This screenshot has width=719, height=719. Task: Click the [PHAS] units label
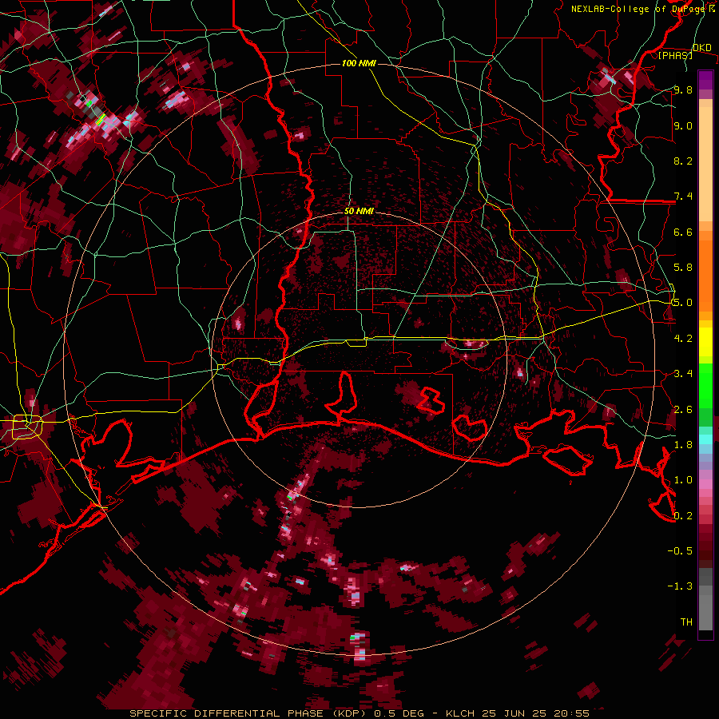pos(675,55)
